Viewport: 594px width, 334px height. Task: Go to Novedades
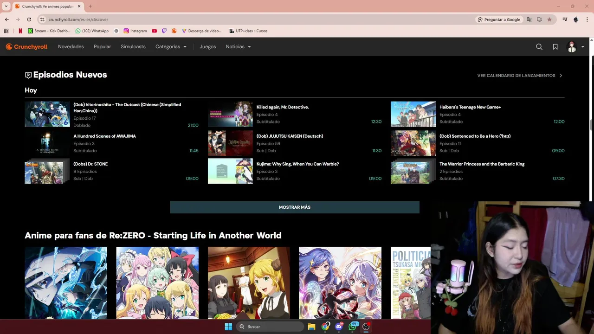(x=71, y=47)
